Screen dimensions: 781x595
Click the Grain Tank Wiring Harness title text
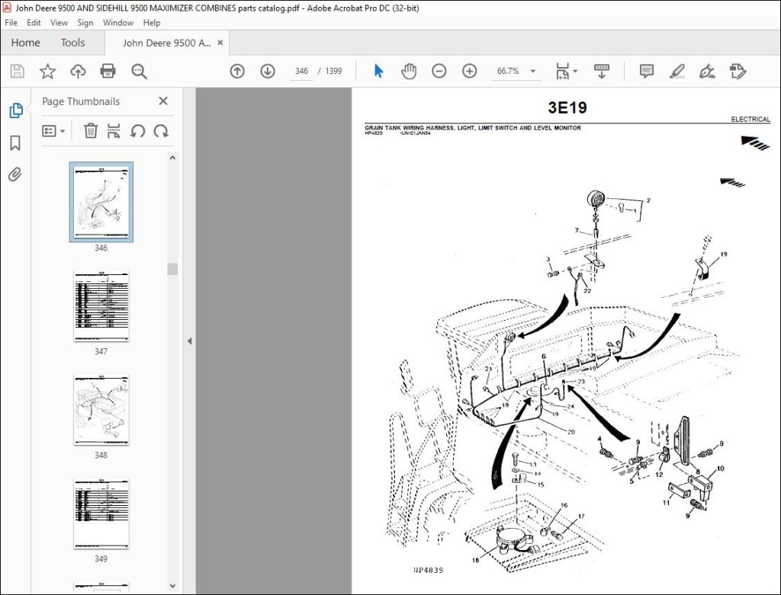473,128
